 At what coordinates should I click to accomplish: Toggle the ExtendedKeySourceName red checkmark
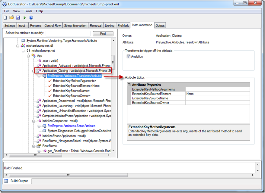50,91
